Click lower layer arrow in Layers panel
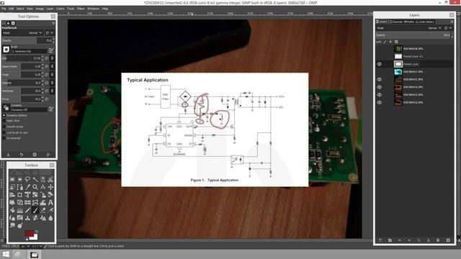The width and height of the screenshot is (461, 259). [409, 240]
